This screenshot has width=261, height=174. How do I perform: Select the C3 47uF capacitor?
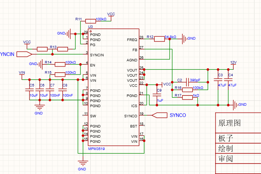click(x=218, y=80)
